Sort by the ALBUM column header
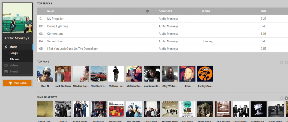The height and width of the screenshot is (122, 288). coord(206,11)
